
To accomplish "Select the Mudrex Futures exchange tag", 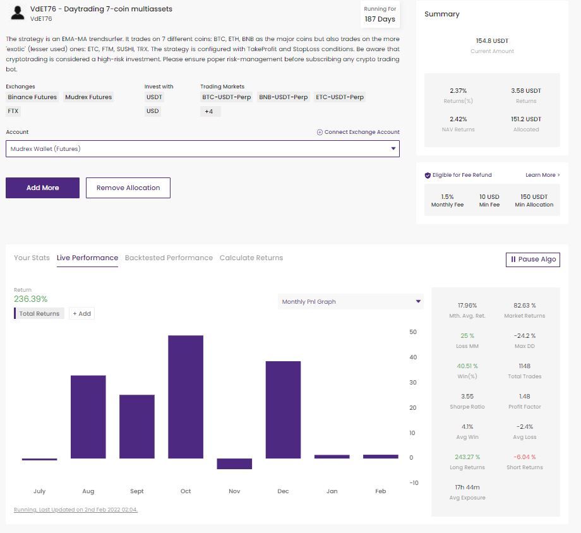I will tap(88, 97).
